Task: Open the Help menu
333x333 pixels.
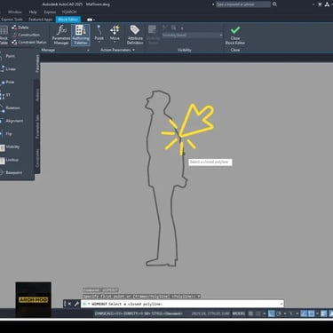Action: click(x=33, y=12)
